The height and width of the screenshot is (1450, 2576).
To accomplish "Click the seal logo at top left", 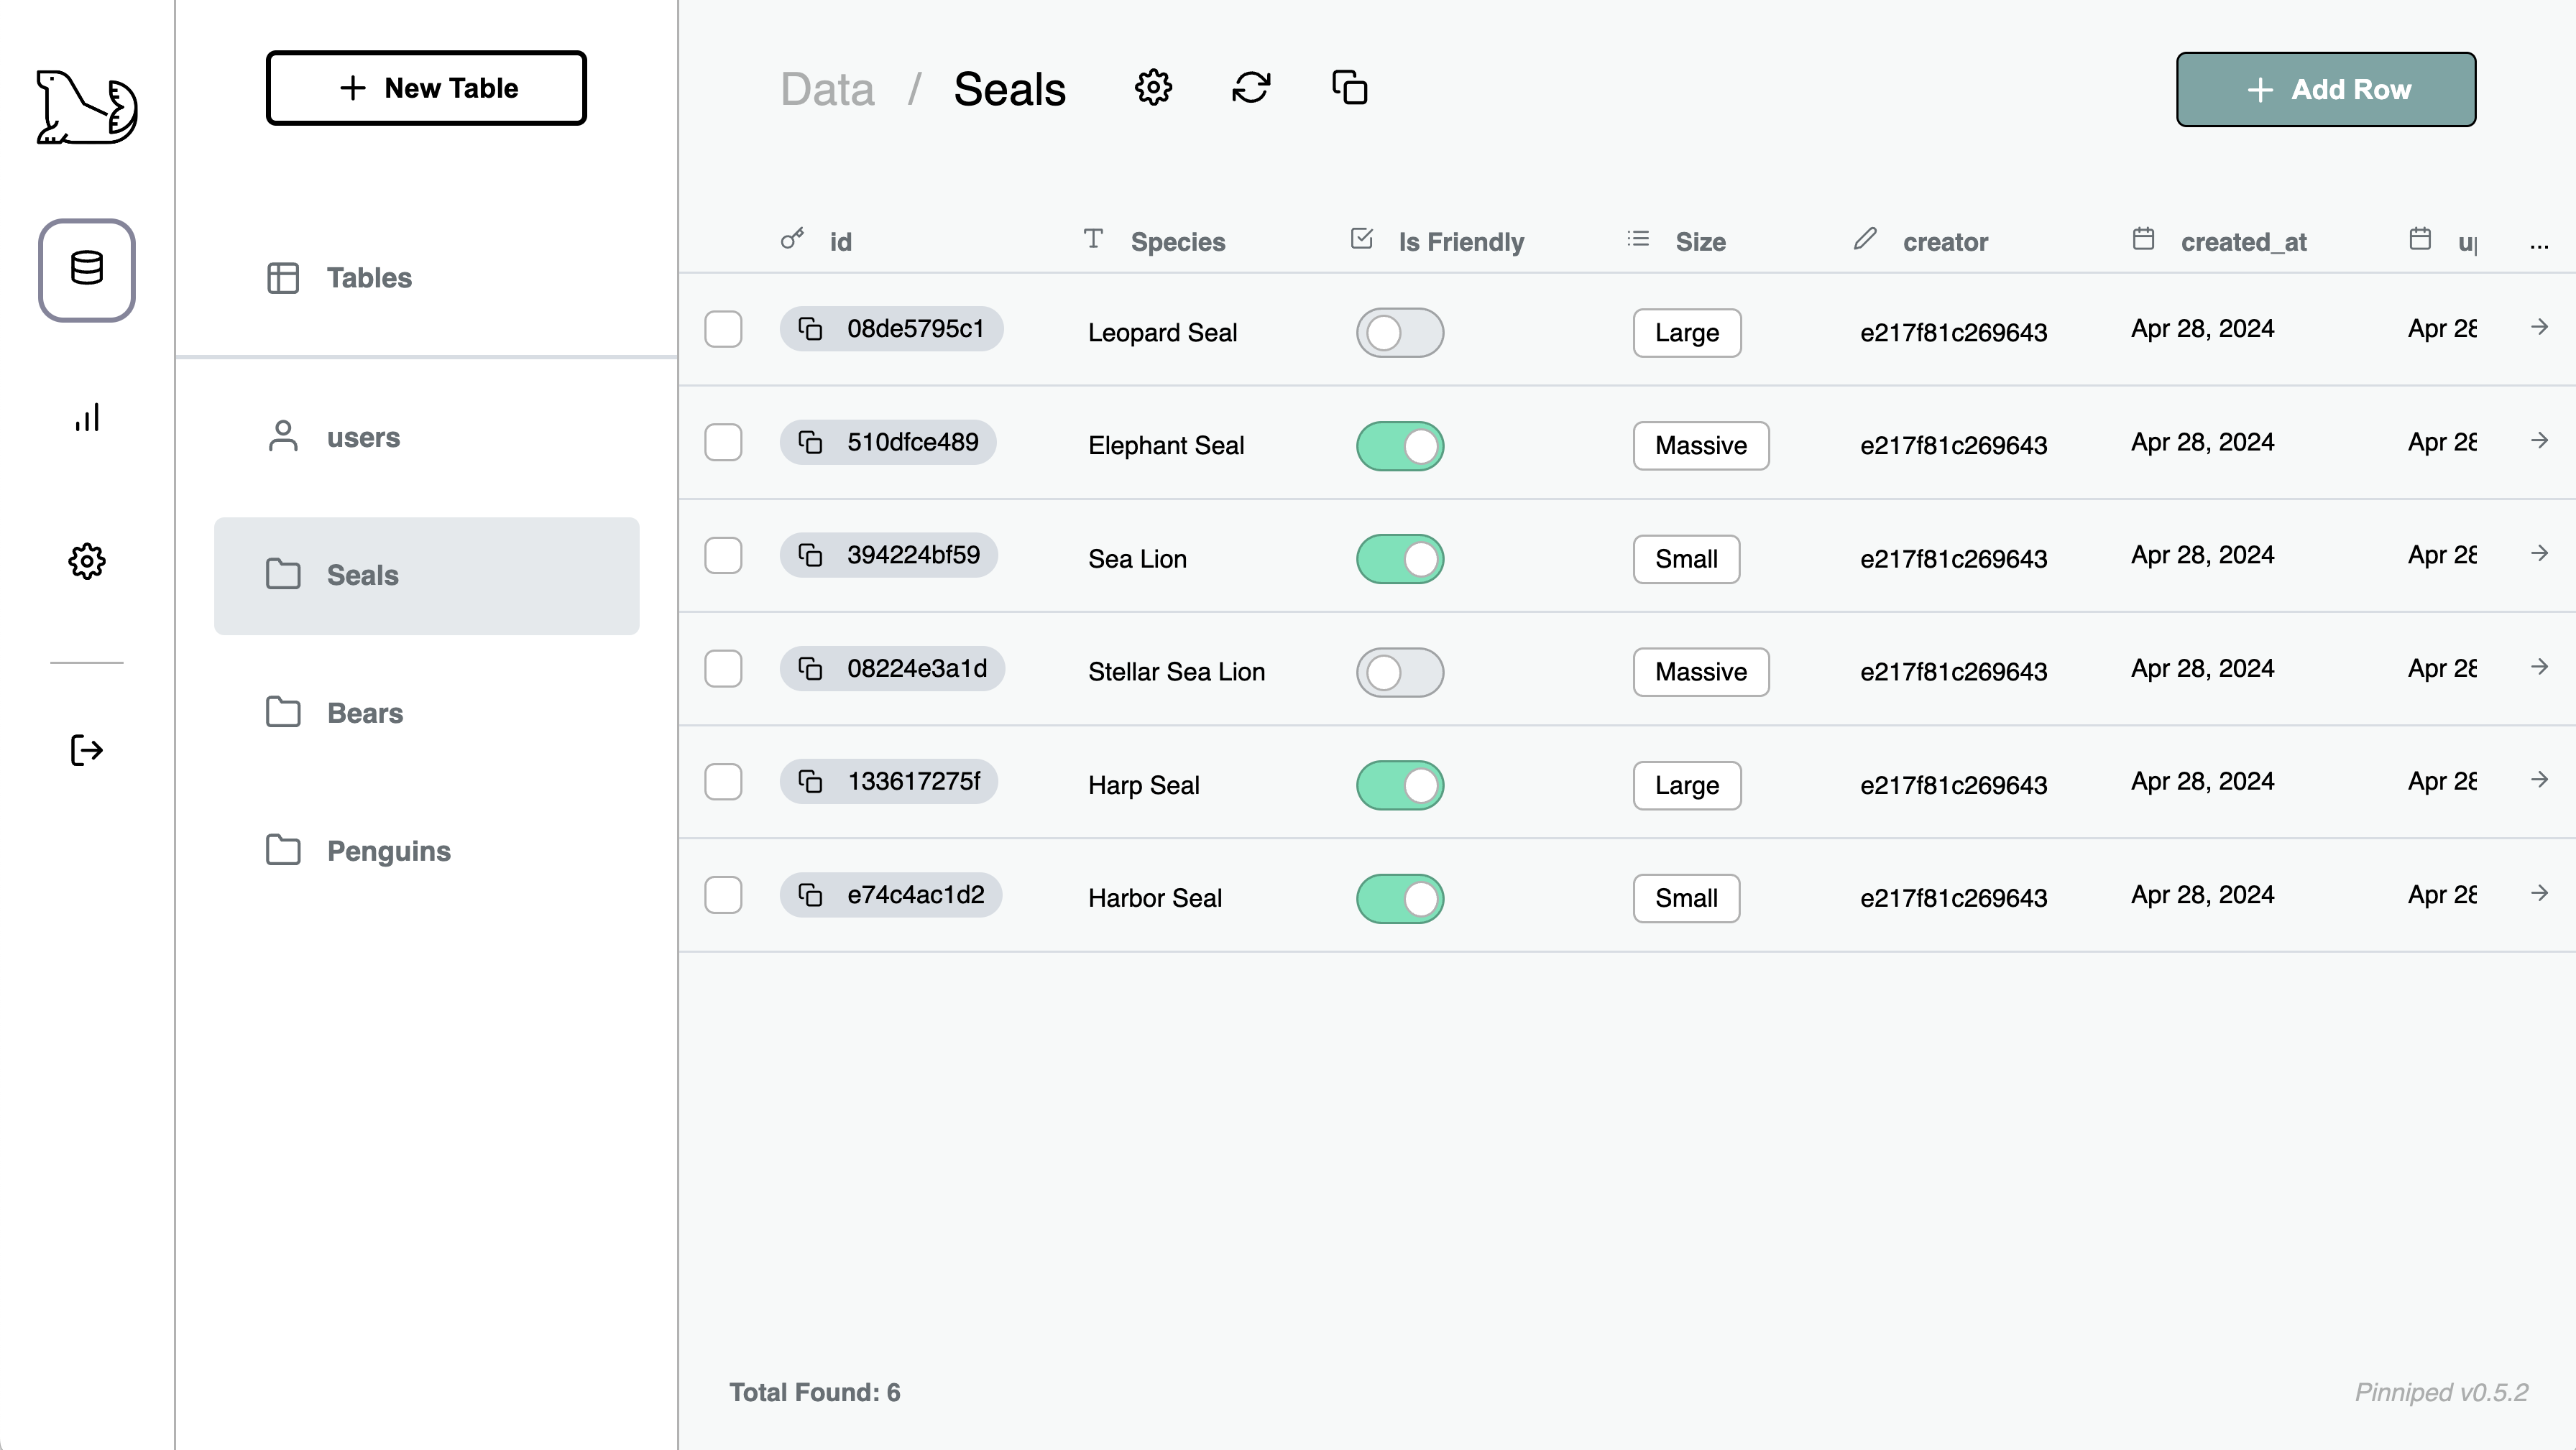I will [87, 107].
